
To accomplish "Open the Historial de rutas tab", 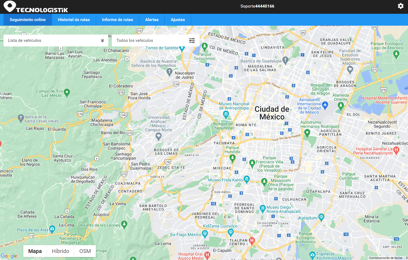I will click(74, 20).
